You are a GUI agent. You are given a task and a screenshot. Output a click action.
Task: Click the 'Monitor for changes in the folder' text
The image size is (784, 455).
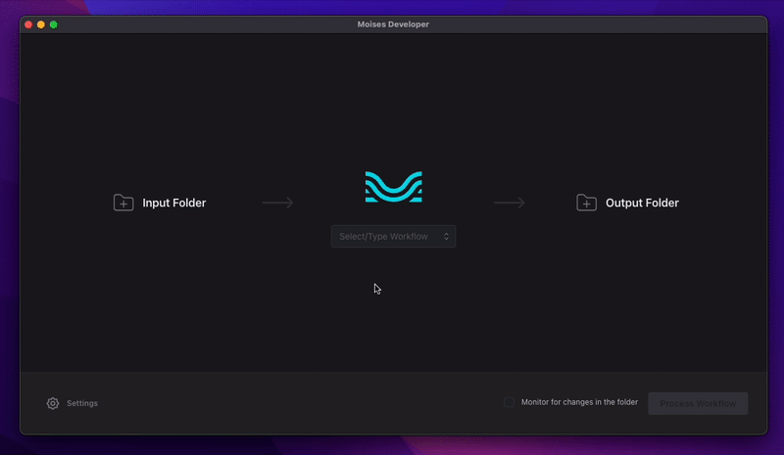coord(579,402)
